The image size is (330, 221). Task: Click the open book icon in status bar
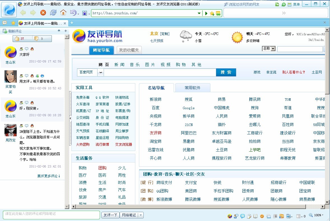255,216
